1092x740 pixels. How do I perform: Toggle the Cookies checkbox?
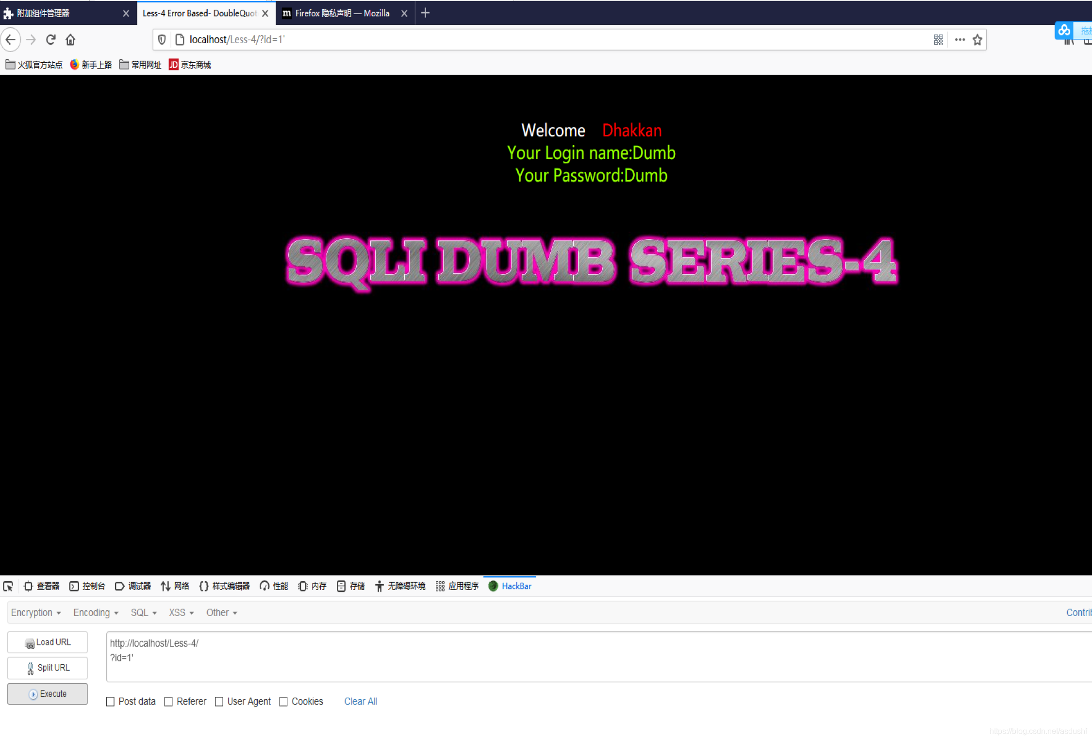(283, 701)
